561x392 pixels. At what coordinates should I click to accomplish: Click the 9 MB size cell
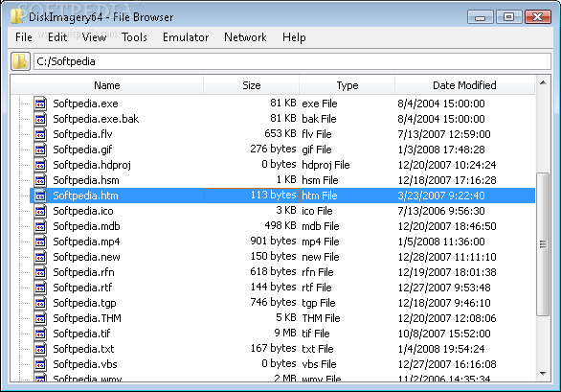285,333
